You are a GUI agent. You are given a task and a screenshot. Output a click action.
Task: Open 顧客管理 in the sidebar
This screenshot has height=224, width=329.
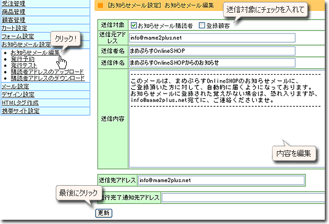click(x=13, y=20)
